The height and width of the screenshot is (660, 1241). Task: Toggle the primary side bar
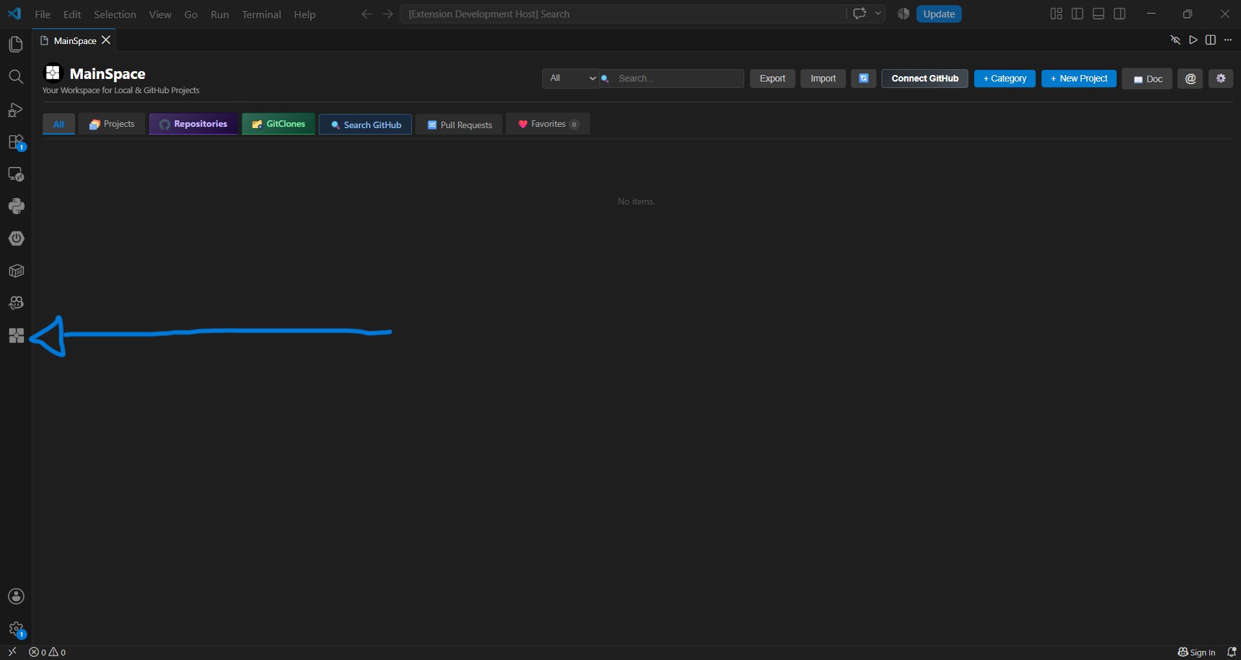[1078, 14]
